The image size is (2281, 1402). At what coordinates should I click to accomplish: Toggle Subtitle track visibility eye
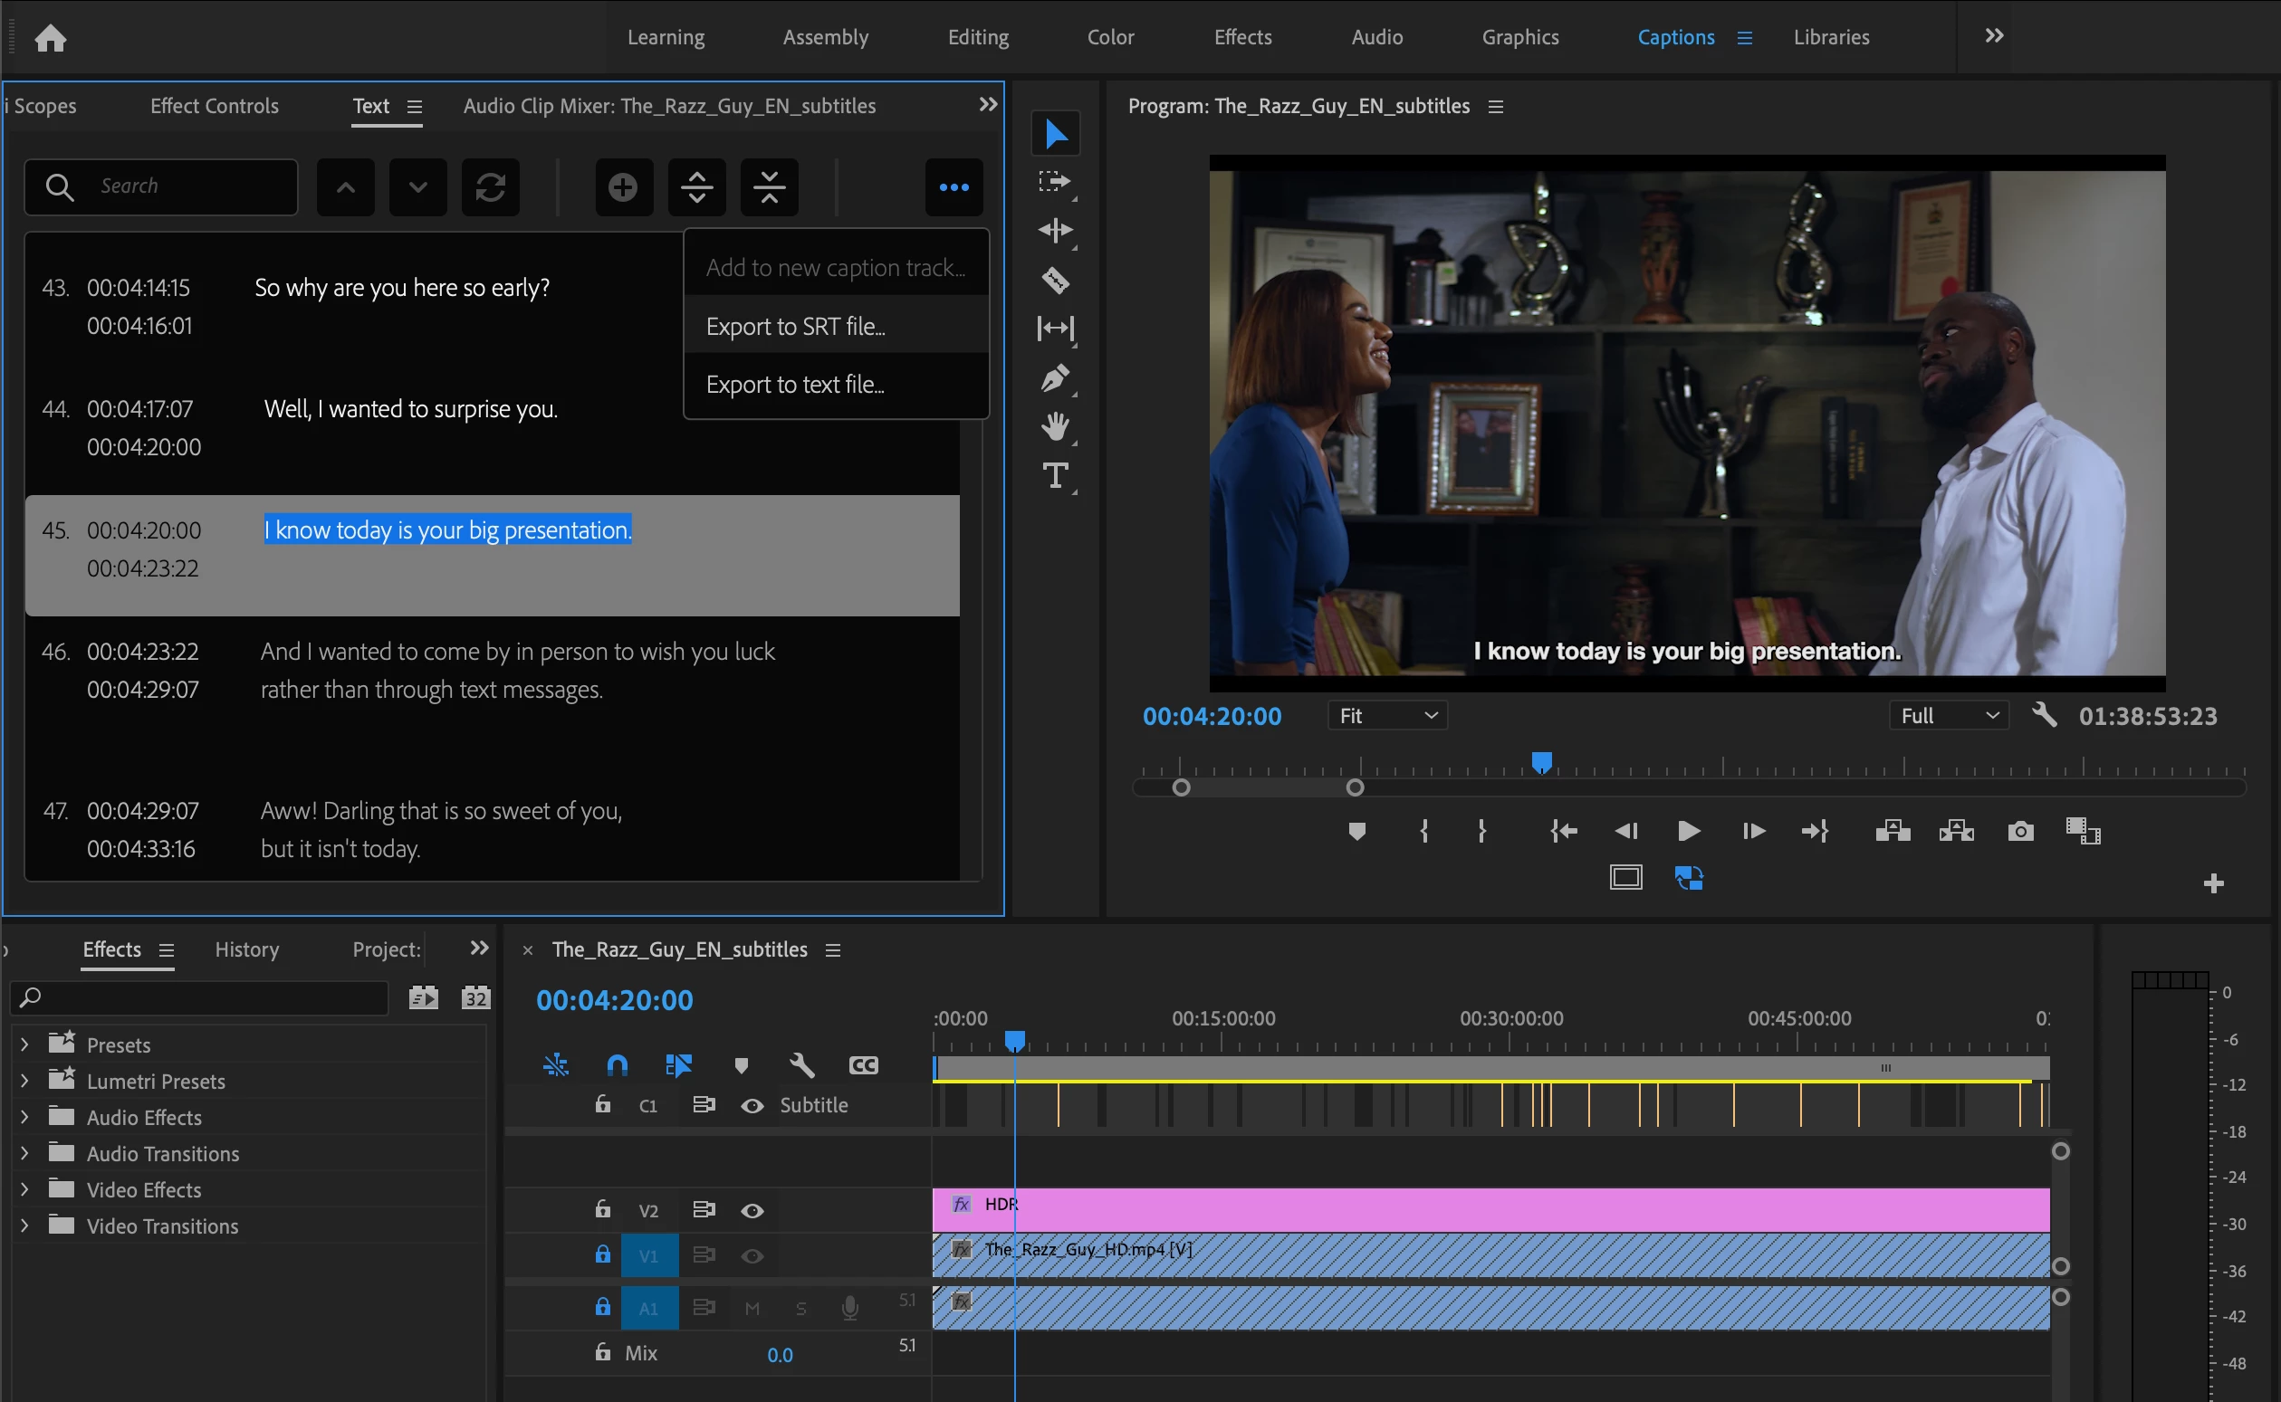click(752, 1105)
